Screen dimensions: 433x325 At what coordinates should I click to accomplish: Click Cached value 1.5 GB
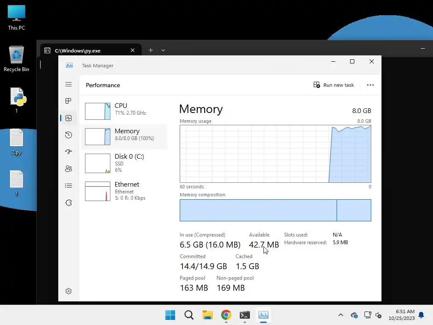pyautogui.click(x=247, y=266)
